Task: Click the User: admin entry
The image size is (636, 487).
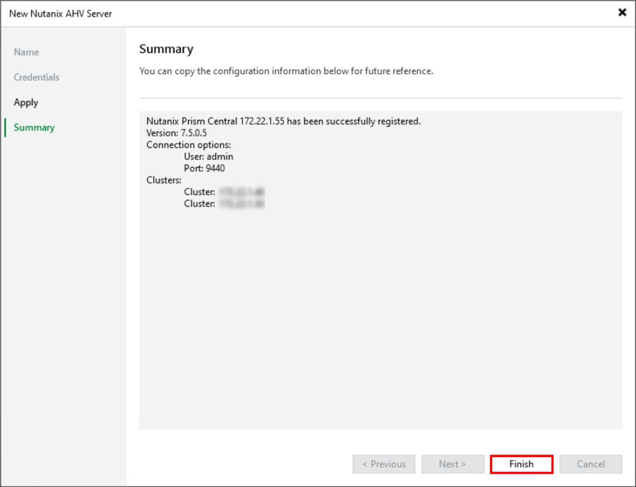Action: coord(209,156)
